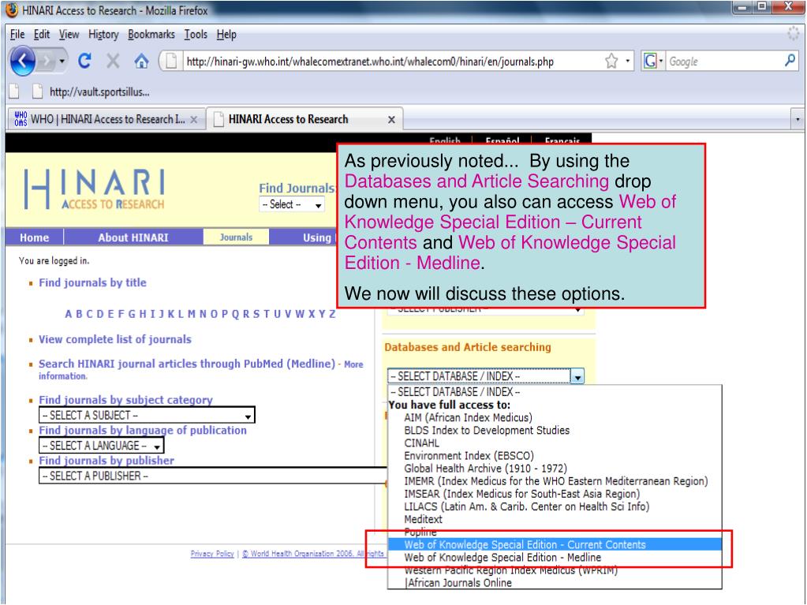Click Find journals by subject category link
The width and height of the screenshot is (807, 605).
125,400
